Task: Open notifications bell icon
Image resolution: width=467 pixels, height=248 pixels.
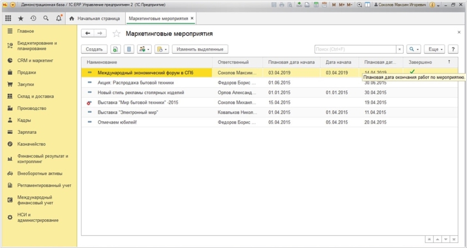Action: coord(59,18)
